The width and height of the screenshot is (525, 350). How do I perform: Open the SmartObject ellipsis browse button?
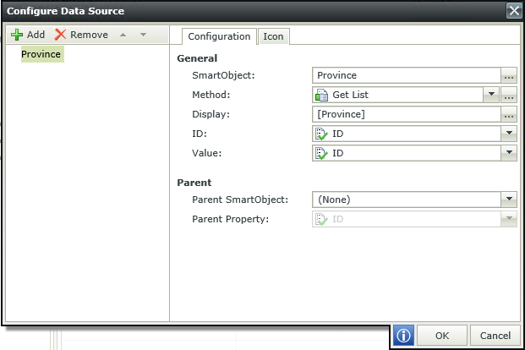(x=509, y=75)
